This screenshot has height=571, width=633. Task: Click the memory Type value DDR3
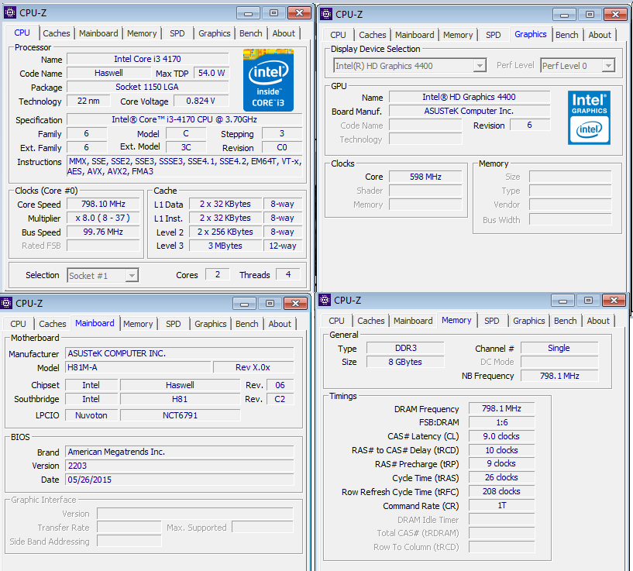(x=405, y=348)
